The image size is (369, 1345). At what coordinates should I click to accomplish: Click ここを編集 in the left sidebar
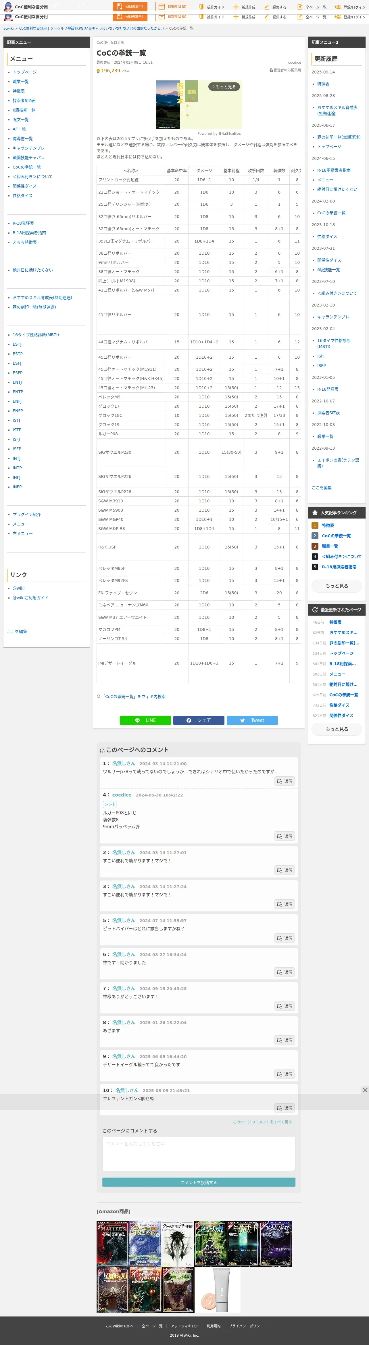(x=17, y=632)
